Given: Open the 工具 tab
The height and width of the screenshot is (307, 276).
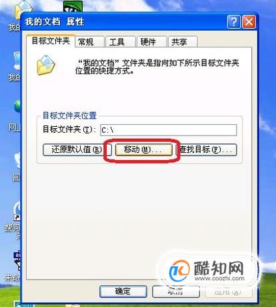Looking at the screenshot, I should pos(121,41).
